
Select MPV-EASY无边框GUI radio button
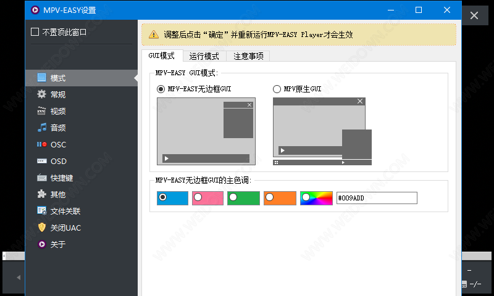pos(161,89)
